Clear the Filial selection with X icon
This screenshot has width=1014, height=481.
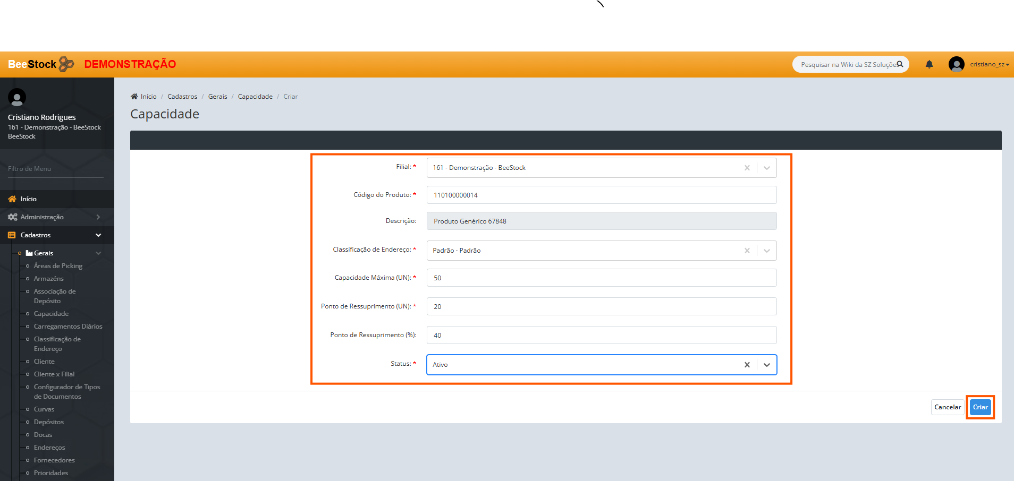[747, 168]
